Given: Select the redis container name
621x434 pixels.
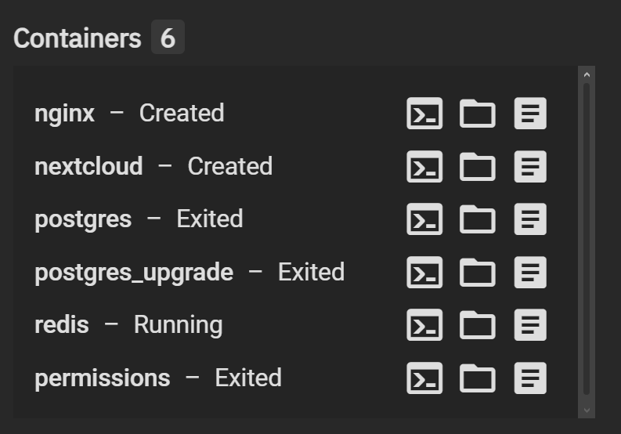Looking at the screenshot, I should pos(62,325).
